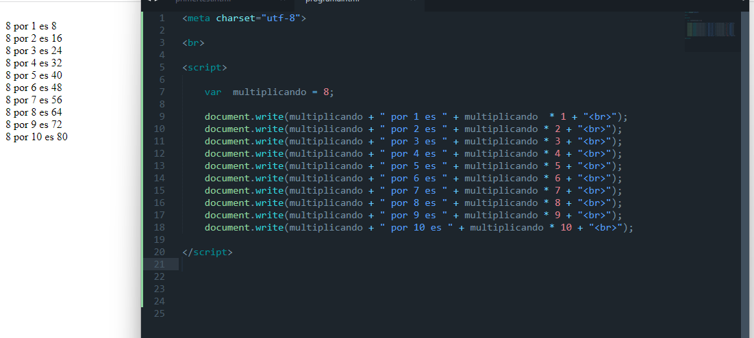Click browser output line '8 por 9 es 72'
The width and height of the screenshot is (754, 338).
point(34,125)
